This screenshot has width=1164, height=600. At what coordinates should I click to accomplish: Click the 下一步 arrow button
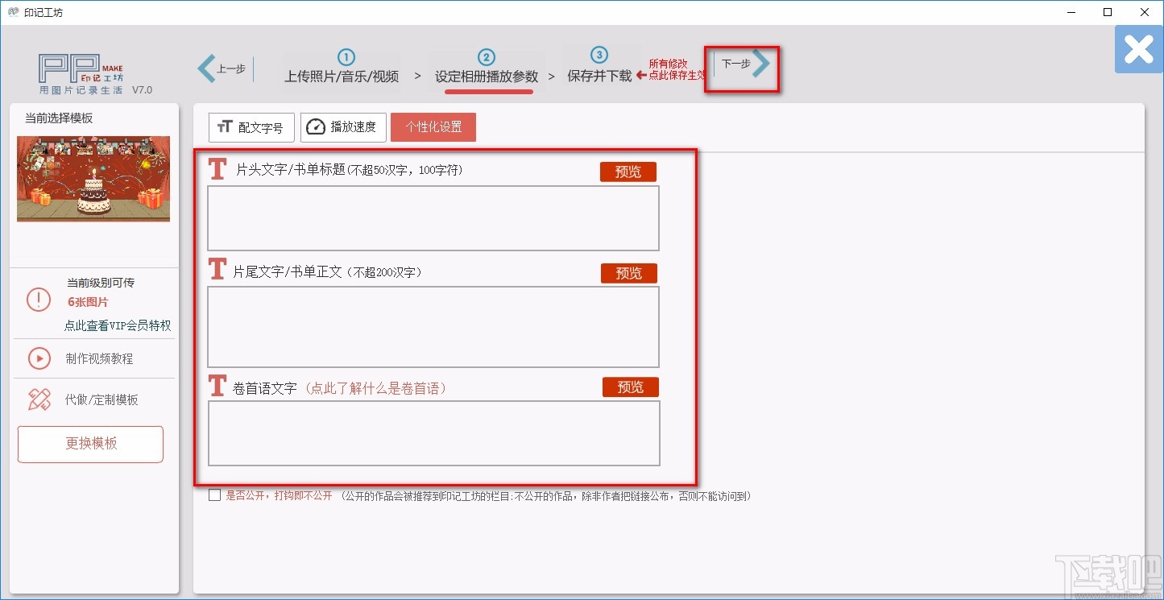point(741,68)
